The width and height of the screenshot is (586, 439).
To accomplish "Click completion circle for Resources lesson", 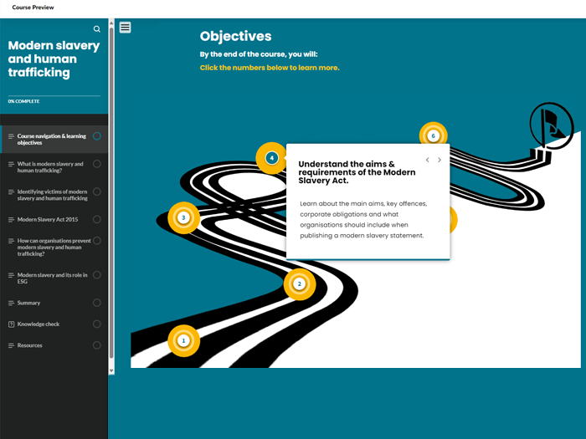I will pyautogui.click(x=97, y=345).
